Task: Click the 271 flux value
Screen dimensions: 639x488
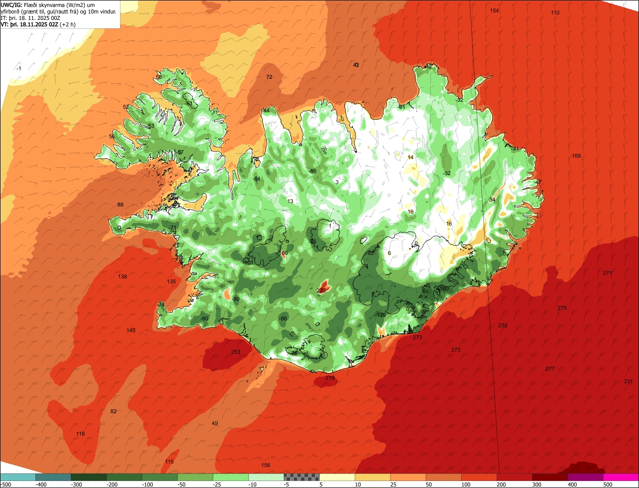Action: pyautogui.click(x=608, y=273)
